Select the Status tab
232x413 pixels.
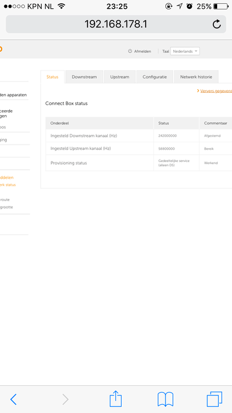(52, 77)
